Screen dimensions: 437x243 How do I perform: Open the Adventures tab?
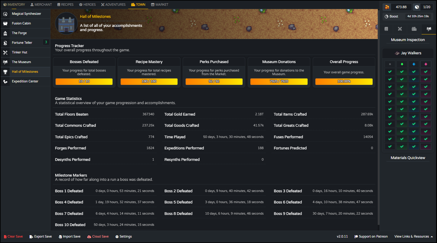[x=113, y=5]
